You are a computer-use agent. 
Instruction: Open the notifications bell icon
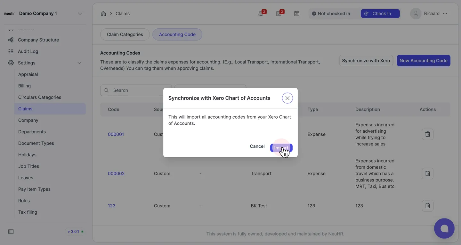click(x=261, y=13)
